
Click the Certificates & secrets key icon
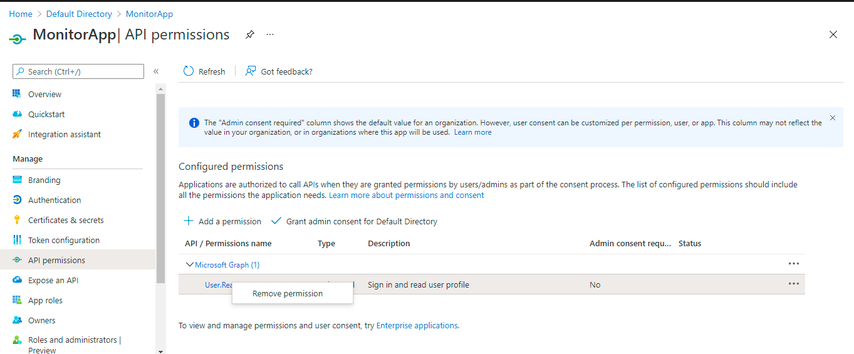coord(17,220)
